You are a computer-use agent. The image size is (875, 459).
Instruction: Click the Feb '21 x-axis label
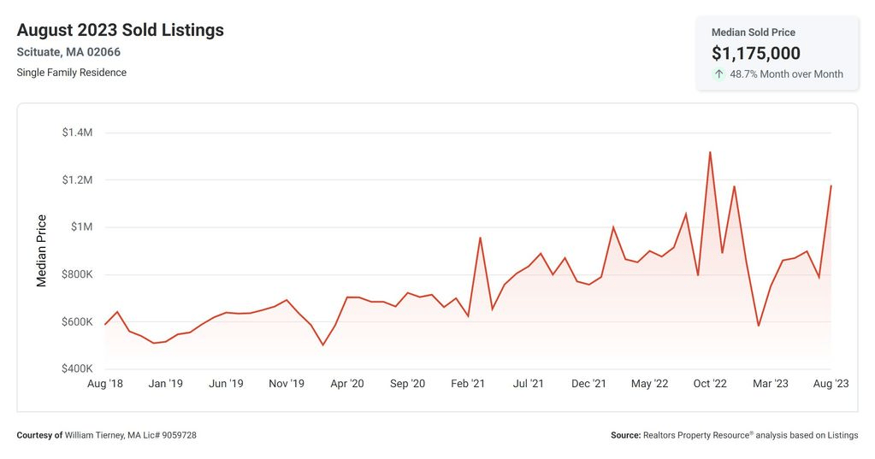click(x=468, y=384)
